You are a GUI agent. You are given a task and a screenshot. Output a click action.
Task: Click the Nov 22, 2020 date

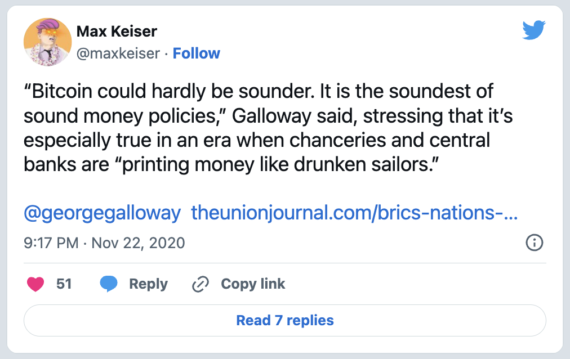(138, 243)
